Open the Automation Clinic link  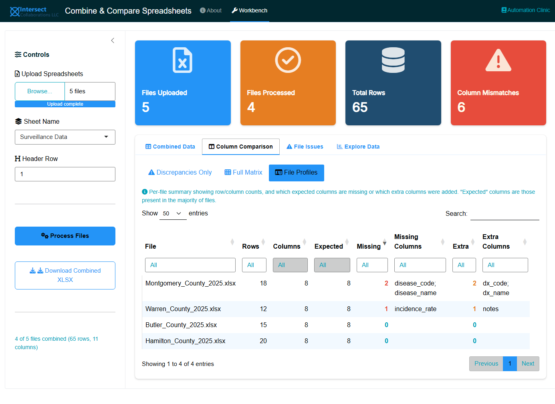point(525,10)
